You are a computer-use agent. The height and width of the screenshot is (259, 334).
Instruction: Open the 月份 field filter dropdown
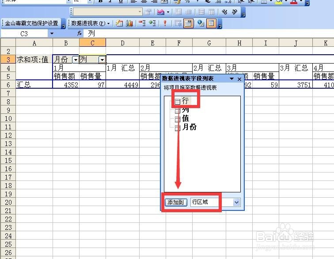click(76, 60)
